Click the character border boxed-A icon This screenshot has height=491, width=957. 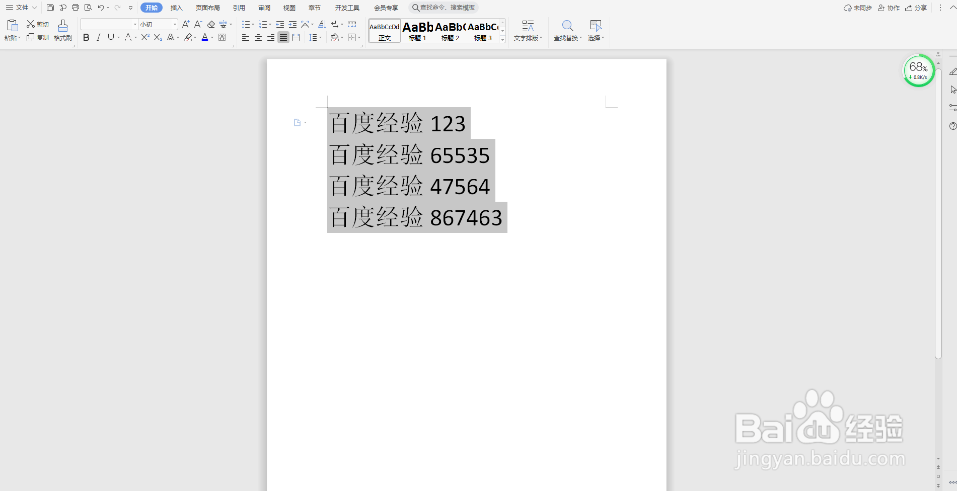tap(222, 37)
